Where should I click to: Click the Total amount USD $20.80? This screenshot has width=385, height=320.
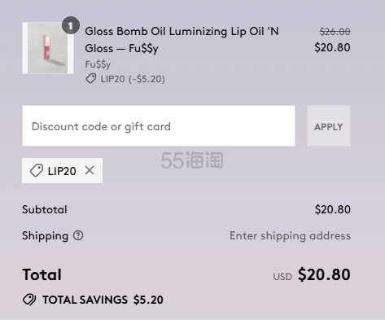(312, 274)
